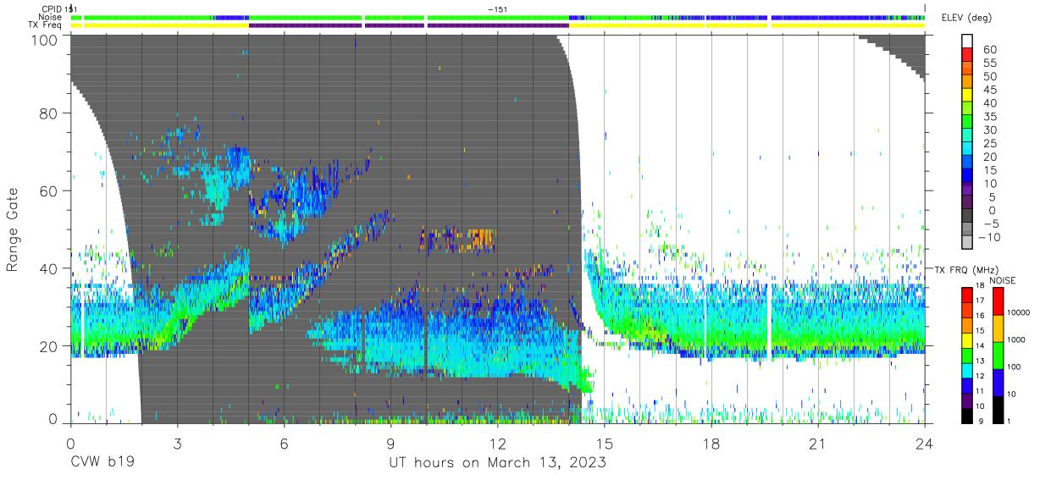
Task: Select the blue segment of NOISE color bar
Action: (x=999, y=381)
